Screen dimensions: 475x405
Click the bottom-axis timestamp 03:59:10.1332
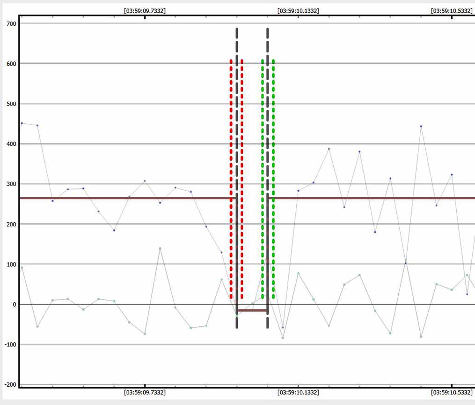(x=298, y=392)
